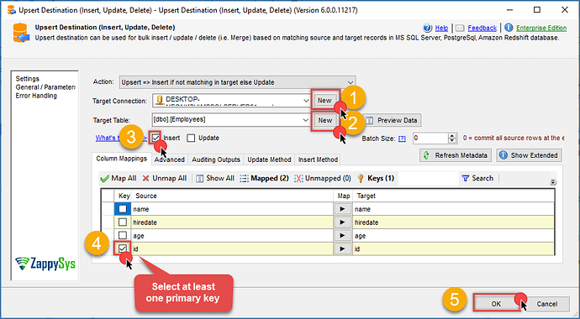Click map arrow for id row
The height and width of the screenshot is (319, 580).
[342, 248]
